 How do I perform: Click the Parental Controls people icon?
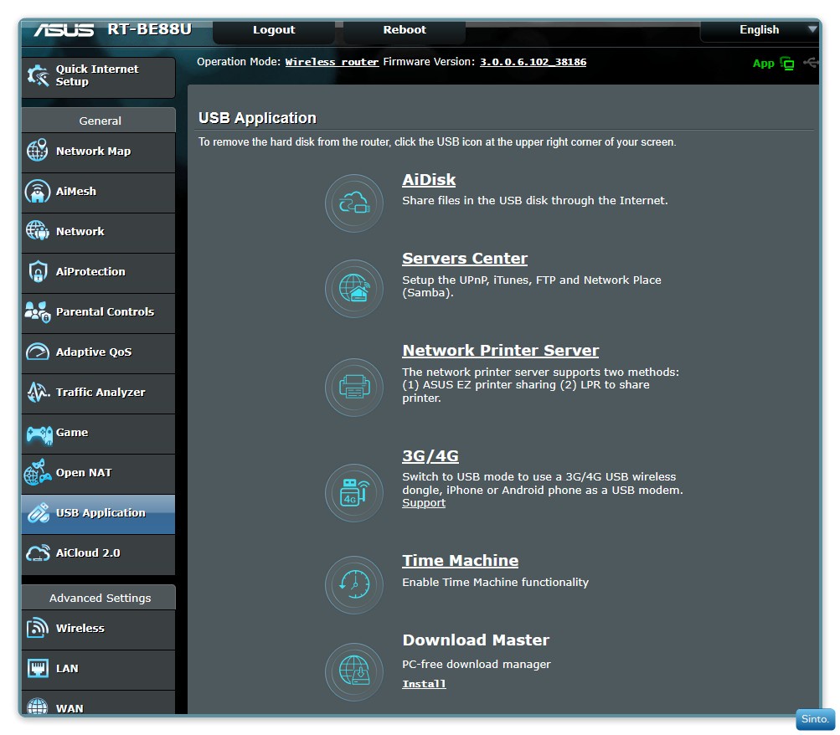click(x=38, y=311)
